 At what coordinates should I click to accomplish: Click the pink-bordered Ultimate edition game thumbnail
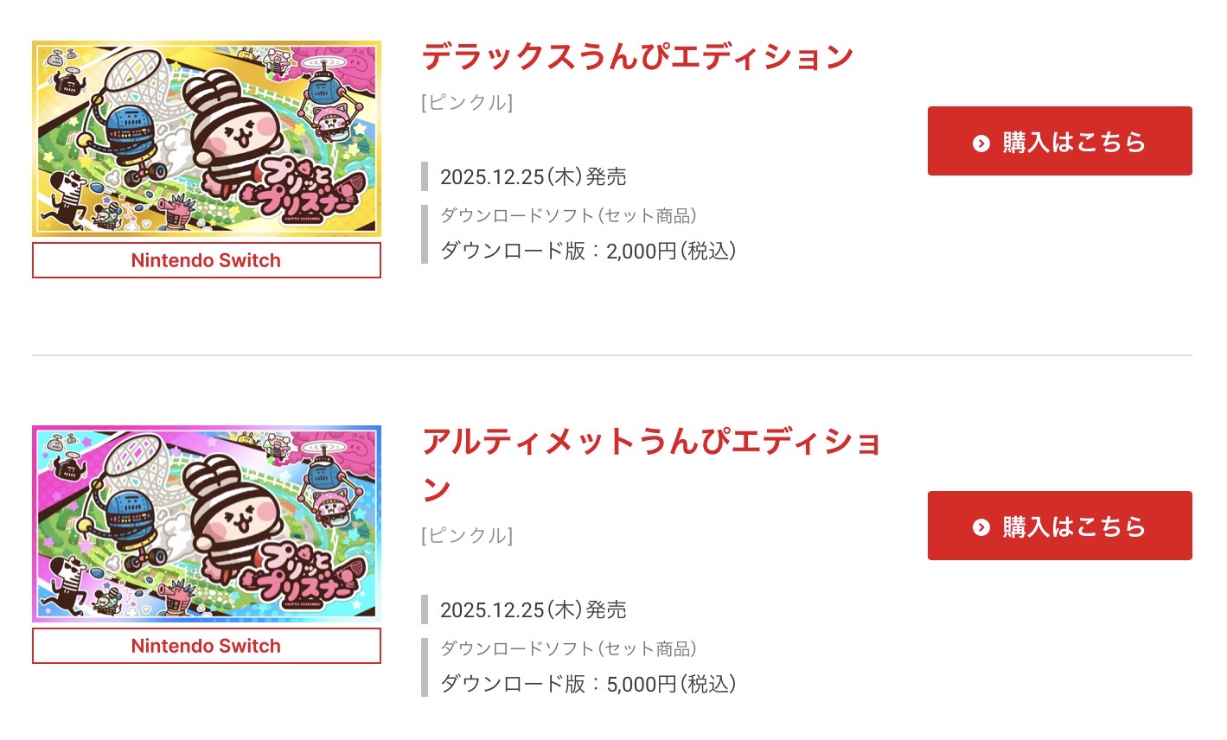coord(207,523)
